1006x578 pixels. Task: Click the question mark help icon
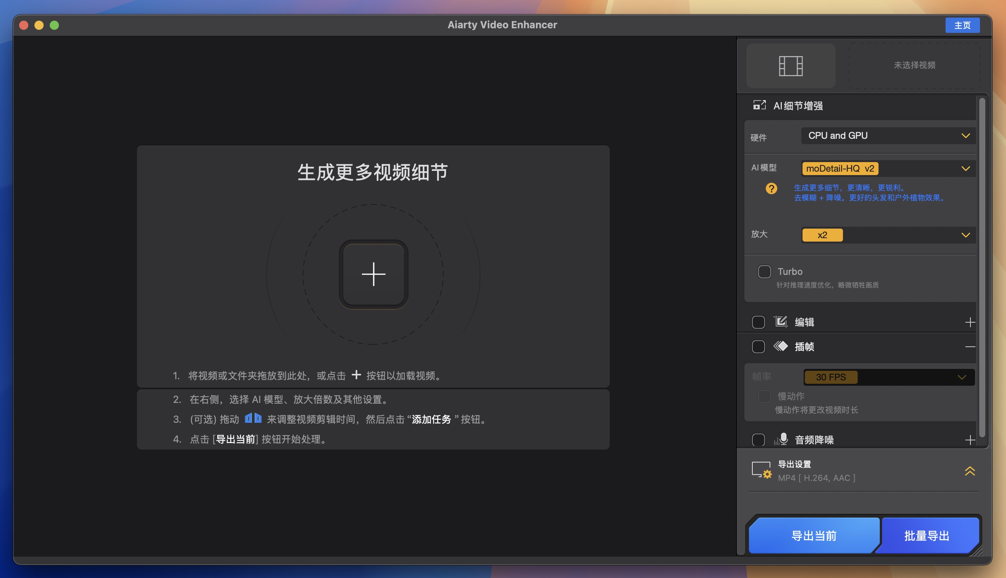[771, 188]
